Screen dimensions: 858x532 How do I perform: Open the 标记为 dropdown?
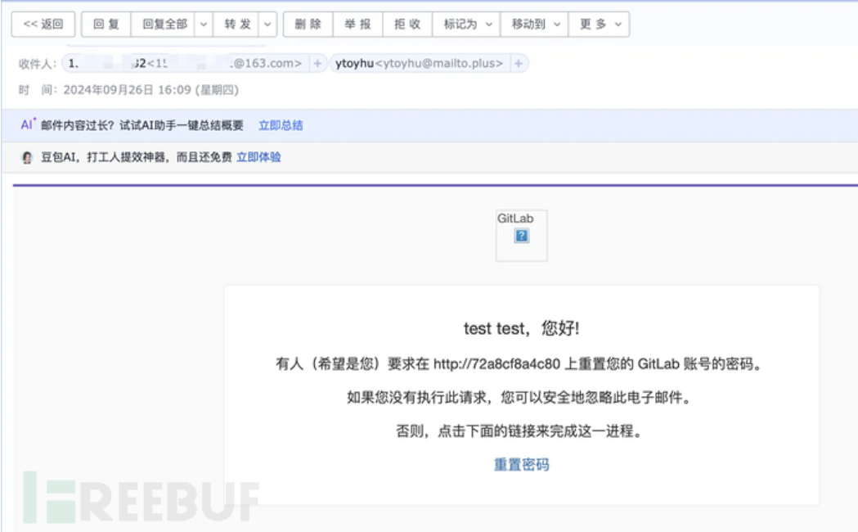tap(467, 25)
